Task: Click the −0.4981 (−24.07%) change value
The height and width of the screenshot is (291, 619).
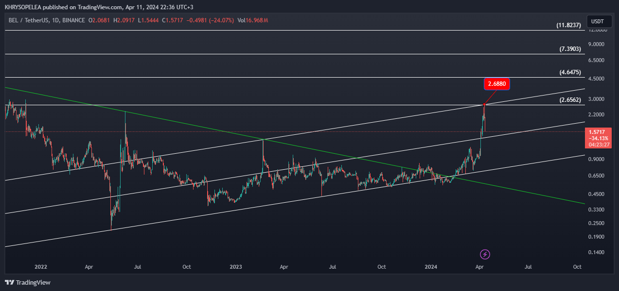Action: tap(211, 20)
